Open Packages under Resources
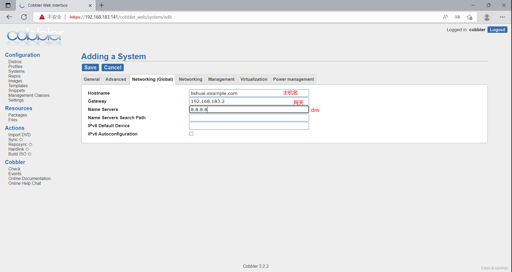 pyautogui.click(x=18, y=115)
